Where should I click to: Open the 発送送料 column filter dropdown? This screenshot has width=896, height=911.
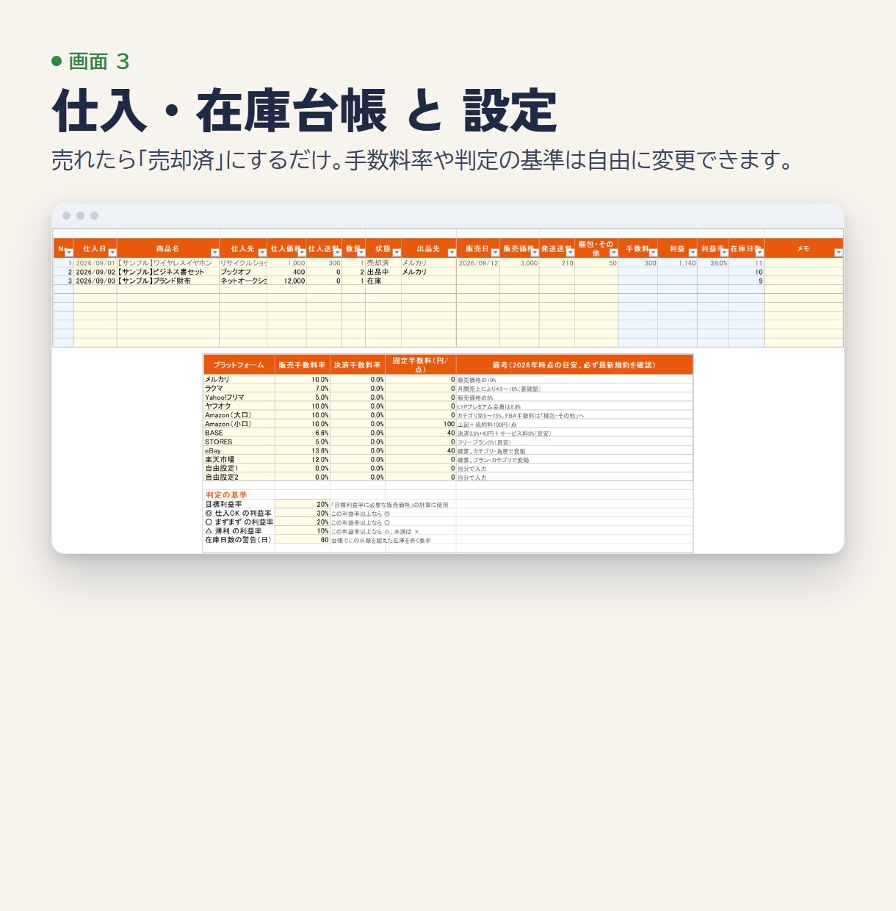[x=570, y=253]
